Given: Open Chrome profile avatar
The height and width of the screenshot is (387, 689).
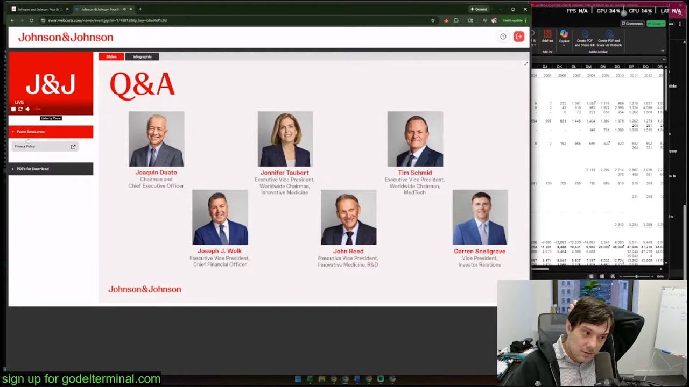Looking at the screenshot, I should (x=494, y=20).
